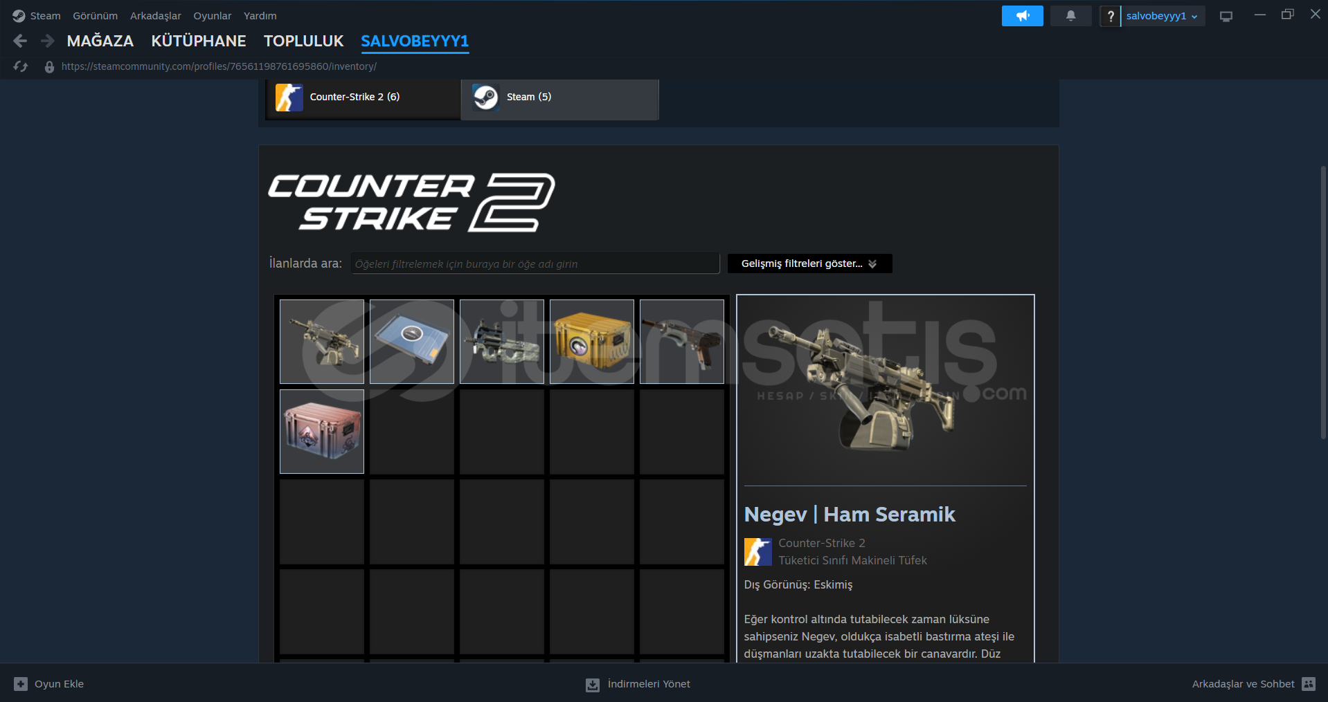1328x702 pixels.
Task: Open the Görünüm menu
Action: coord(96,16)
